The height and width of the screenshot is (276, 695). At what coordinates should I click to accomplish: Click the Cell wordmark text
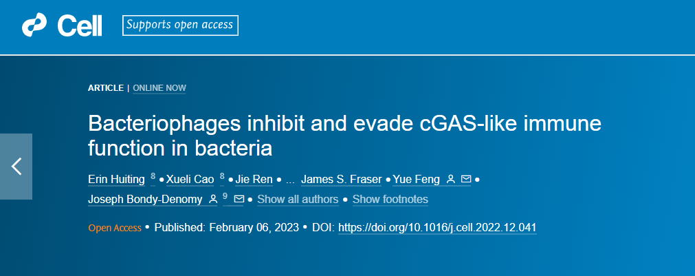pos(79,26)
